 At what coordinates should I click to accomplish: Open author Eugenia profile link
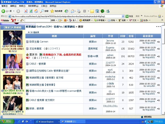tap(110, 48)
